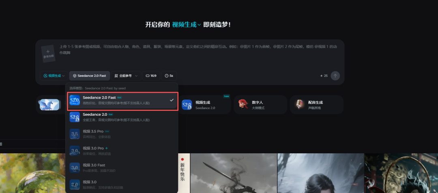The height and width of the screenshot is (193, 438).
Task: Click the 25 credits indicator
Action: 324,76
